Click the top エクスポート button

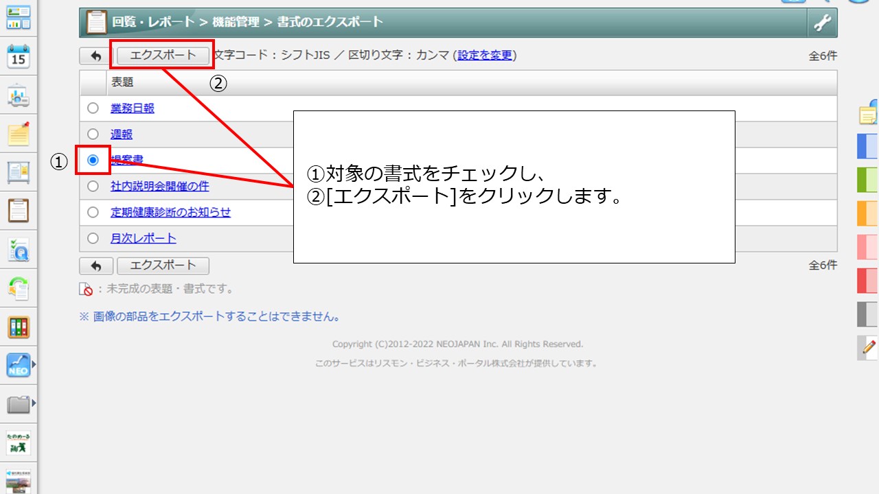163,56
